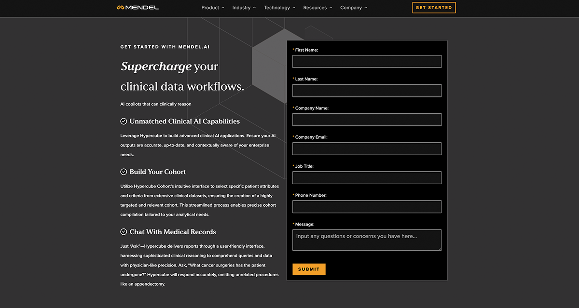Focus the Last Name field
The image size is (579, 308).
click(x=367, y=91)
